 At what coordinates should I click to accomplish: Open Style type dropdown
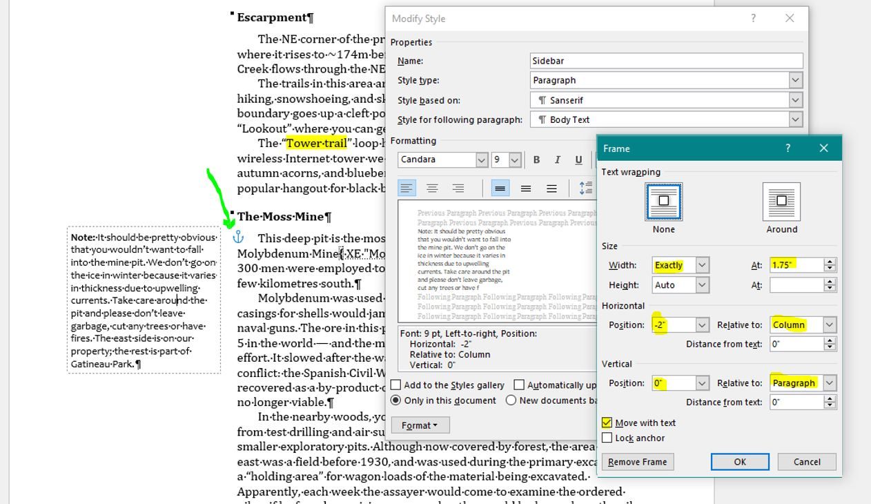(x=796, y=80)
